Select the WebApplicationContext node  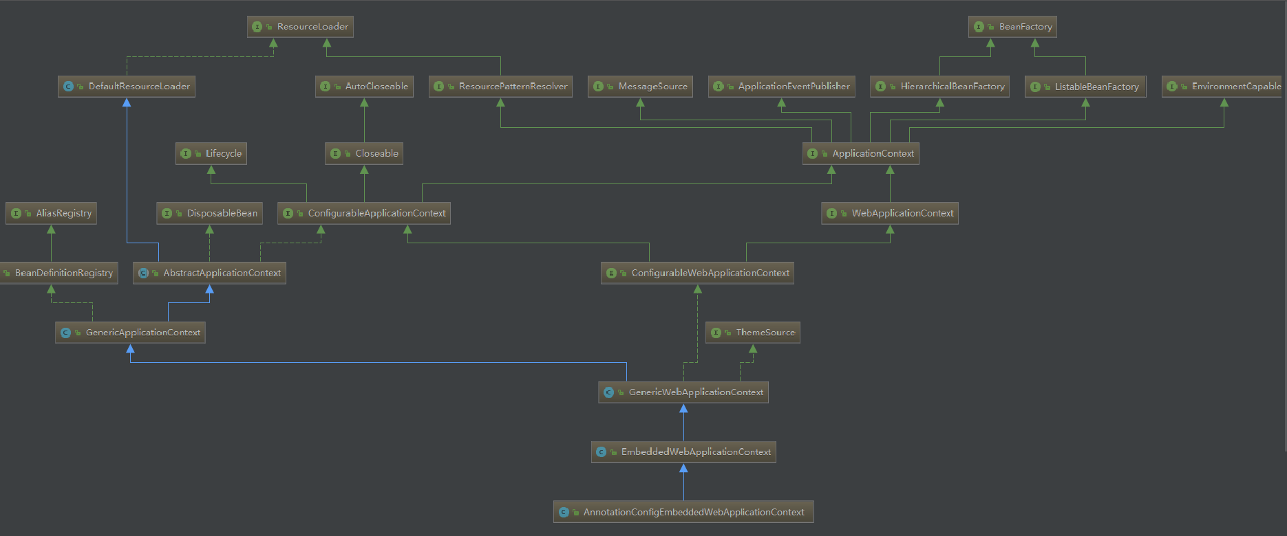pos(902,214)
